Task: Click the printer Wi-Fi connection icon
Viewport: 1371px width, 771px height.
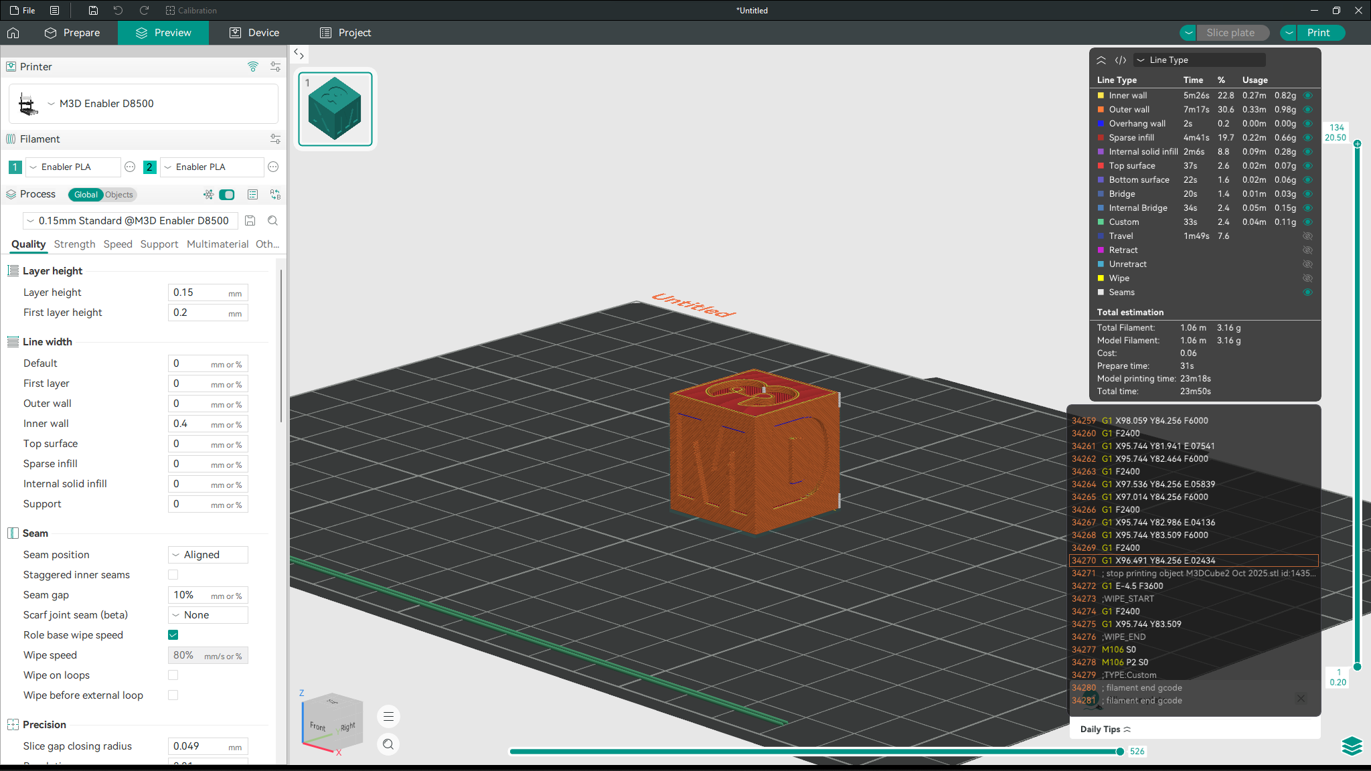Action: point(252,66)
